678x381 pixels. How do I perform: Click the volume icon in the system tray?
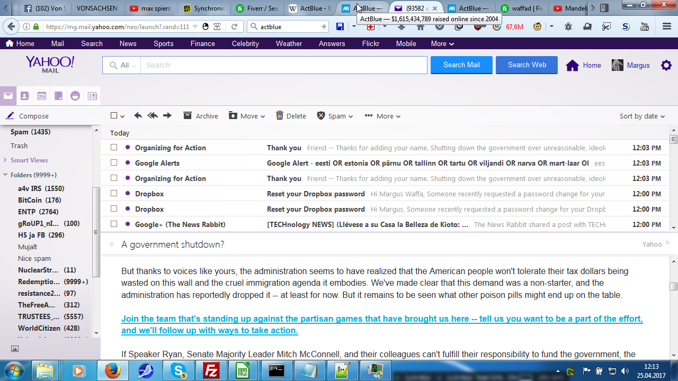[x=625, y=371]
